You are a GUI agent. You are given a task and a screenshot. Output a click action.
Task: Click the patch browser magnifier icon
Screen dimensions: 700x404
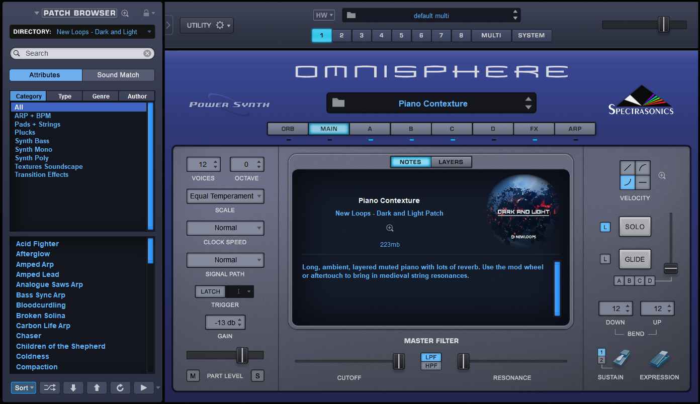(125, 13)
